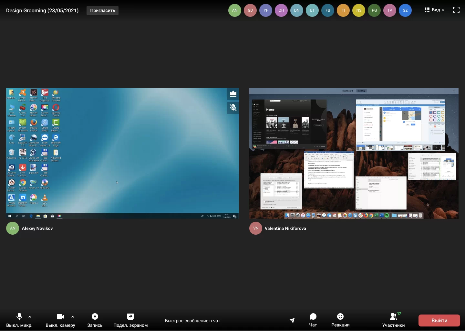465x331 pixels.
Task: Leave the meeting with the Выйти button
Action: pos(439,320)
